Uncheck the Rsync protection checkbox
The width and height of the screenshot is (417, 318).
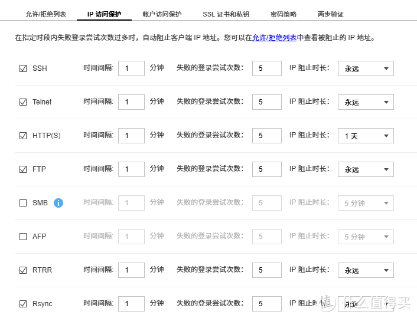(x=23, y=304)
